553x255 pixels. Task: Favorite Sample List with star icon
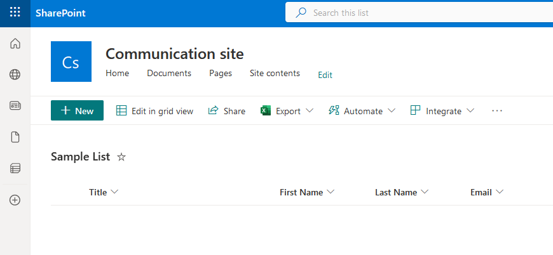click(121, 157)
